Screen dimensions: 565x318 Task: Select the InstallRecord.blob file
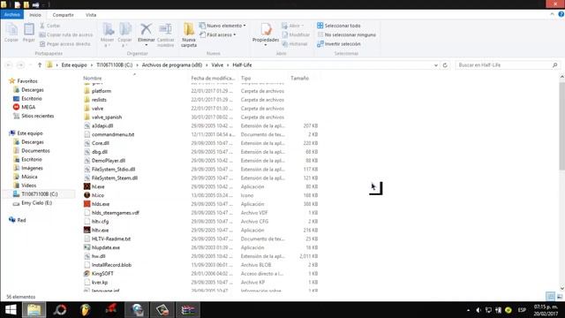point(111,265)
